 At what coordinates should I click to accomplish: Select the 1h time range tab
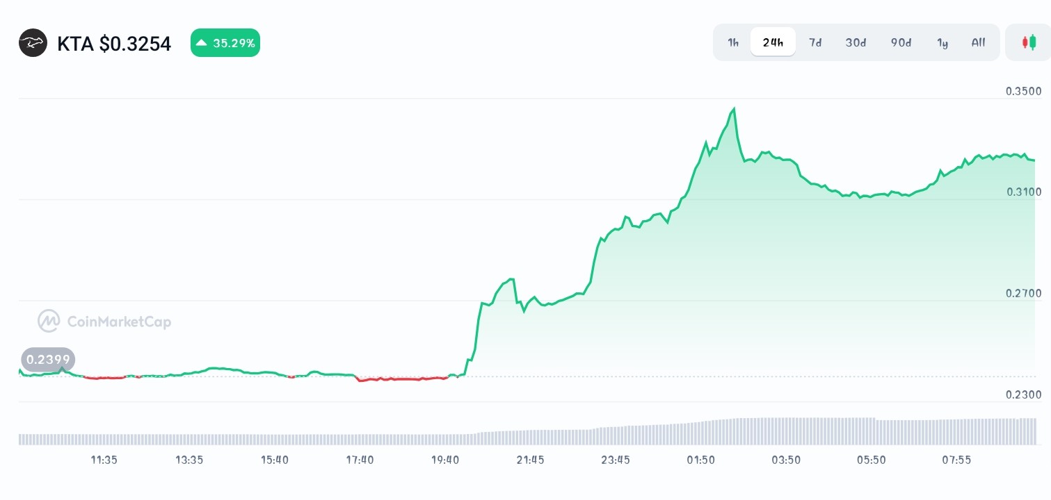(733, 42)
